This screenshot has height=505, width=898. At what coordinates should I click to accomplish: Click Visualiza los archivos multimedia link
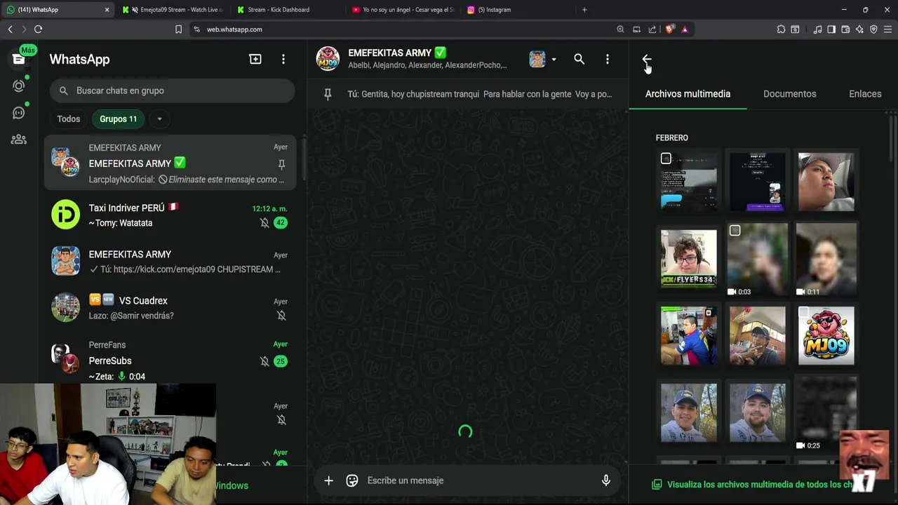click(761, 485)
